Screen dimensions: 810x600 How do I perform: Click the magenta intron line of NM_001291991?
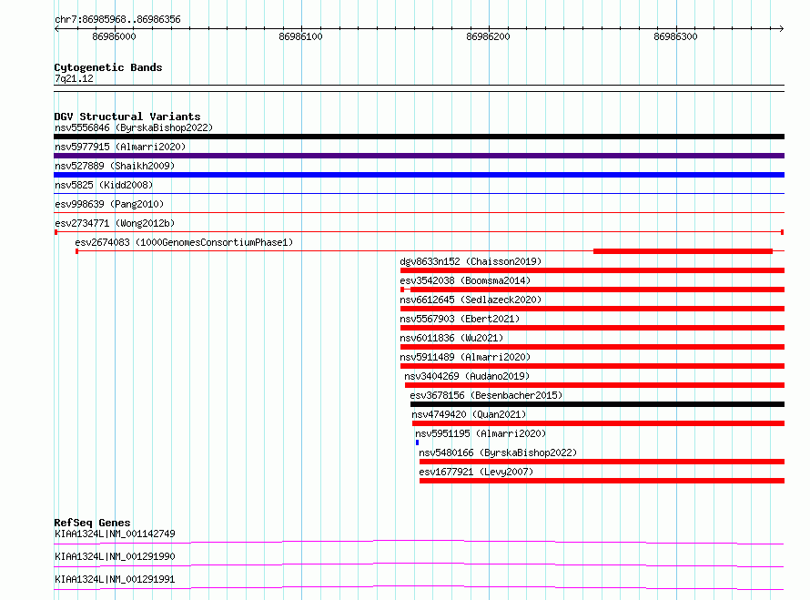[419, 586]
